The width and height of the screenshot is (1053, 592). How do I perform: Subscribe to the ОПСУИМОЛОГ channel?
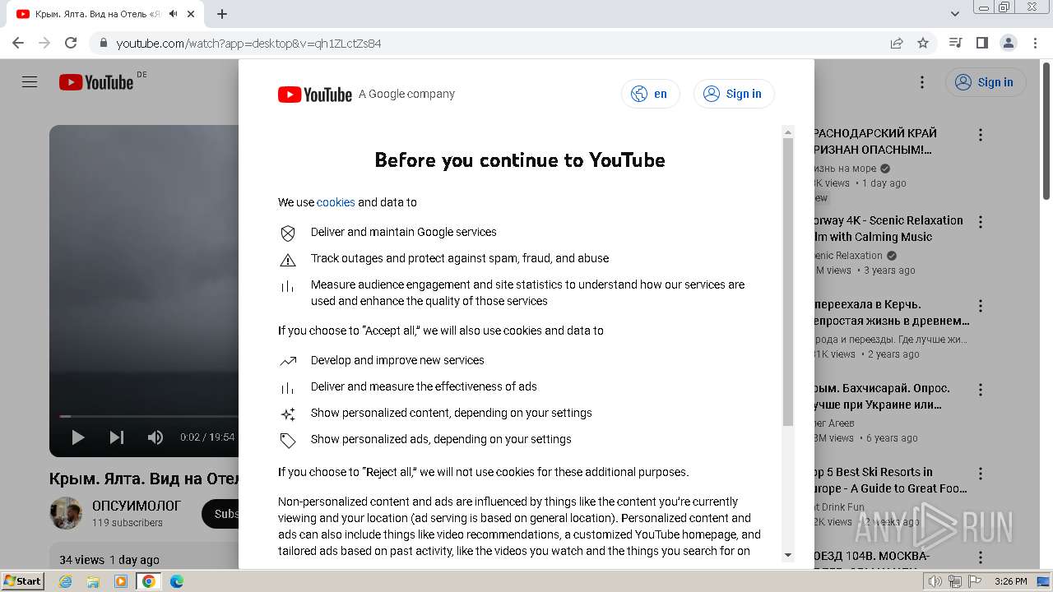pyautogui.click(x=220, y=514)
